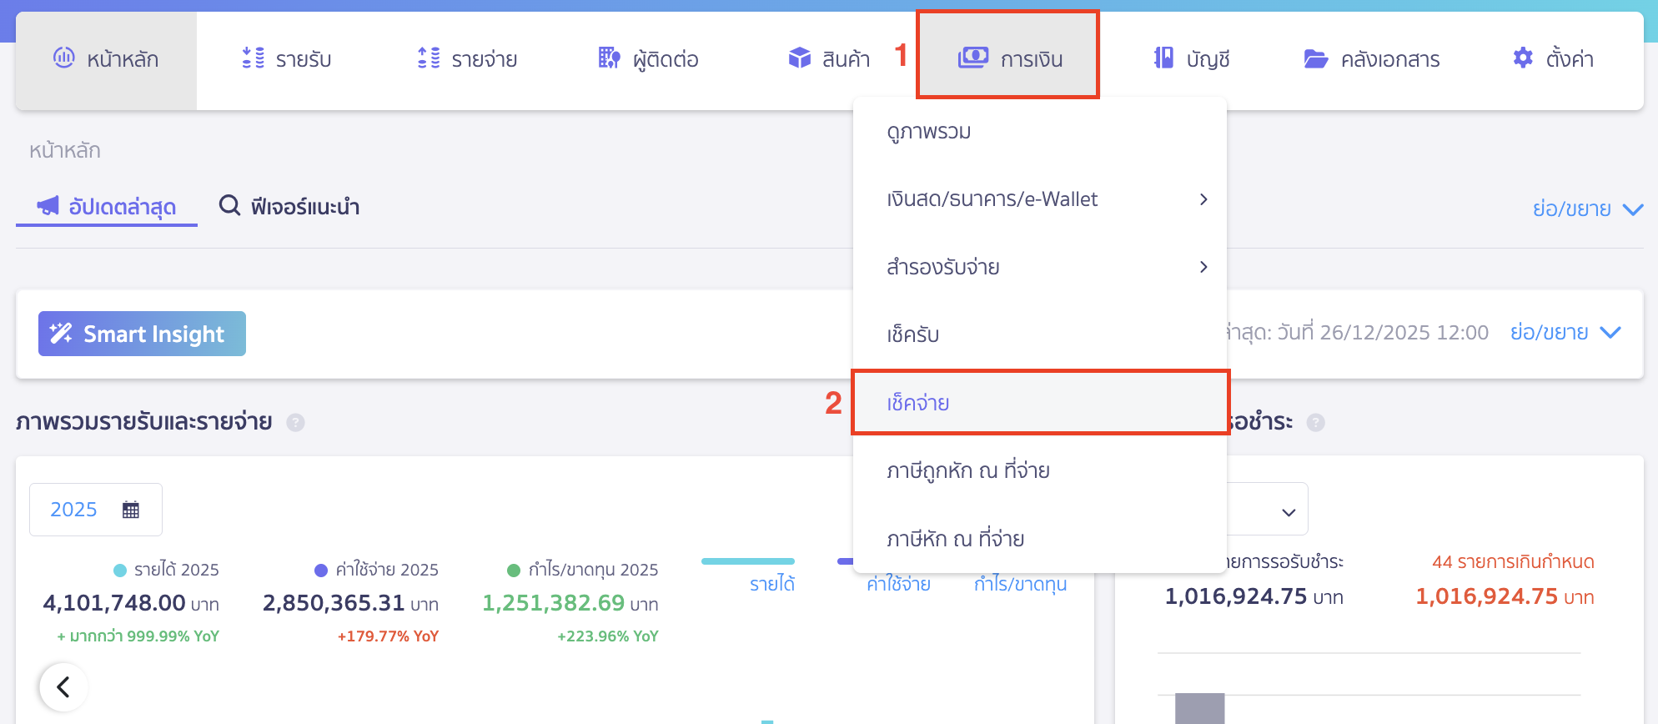This screenshot has height=724, width=1658.
Task: Click help icon beside ภาพรวมรายรับและรายจ่าย
Action: [295, 423]
